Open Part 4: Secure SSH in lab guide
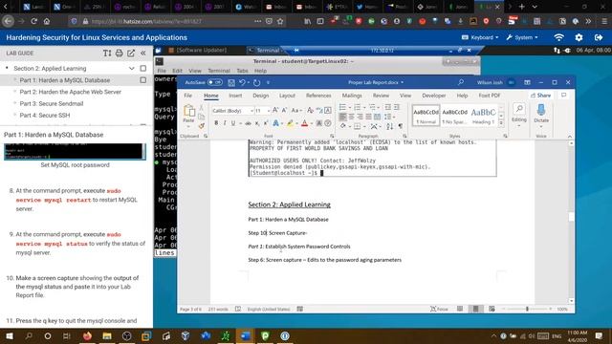The image size is (612, 344). [x=45, y=115]
